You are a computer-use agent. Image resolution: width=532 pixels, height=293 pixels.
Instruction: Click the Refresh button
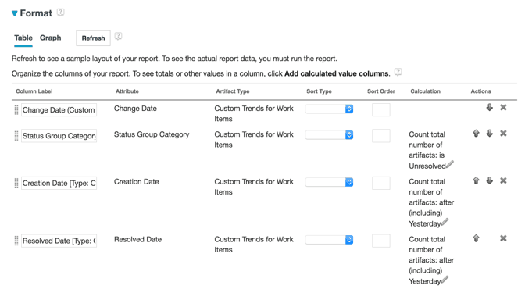coord(93,38)
